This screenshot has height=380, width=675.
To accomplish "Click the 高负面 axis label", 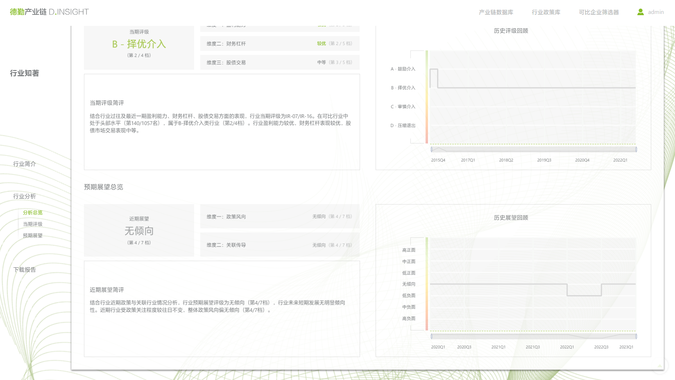I will 409,319.
